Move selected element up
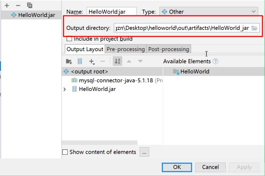 point(129,61)
